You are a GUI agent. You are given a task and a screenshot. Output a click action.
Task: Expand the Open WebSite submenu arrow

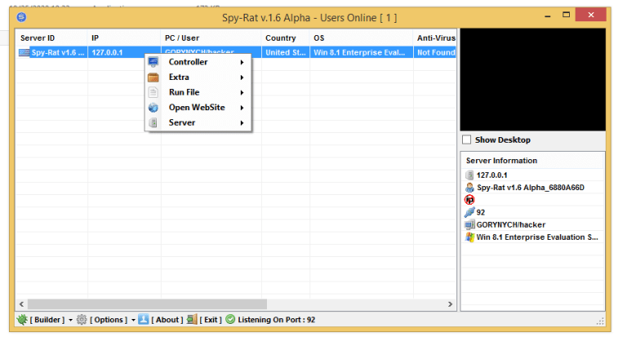[x=242, y=108]
